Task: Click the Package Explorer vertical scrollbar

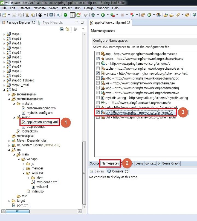Action: (84, 173)
